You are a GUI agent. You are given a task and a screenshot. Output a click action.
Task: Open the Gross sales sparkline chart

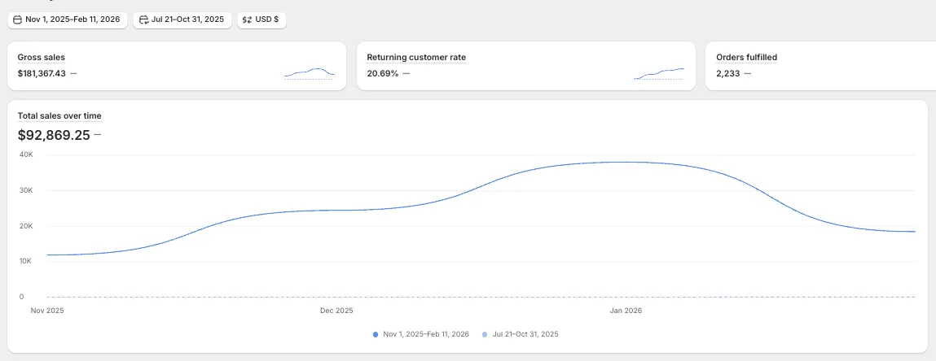(x=310, y=72)
